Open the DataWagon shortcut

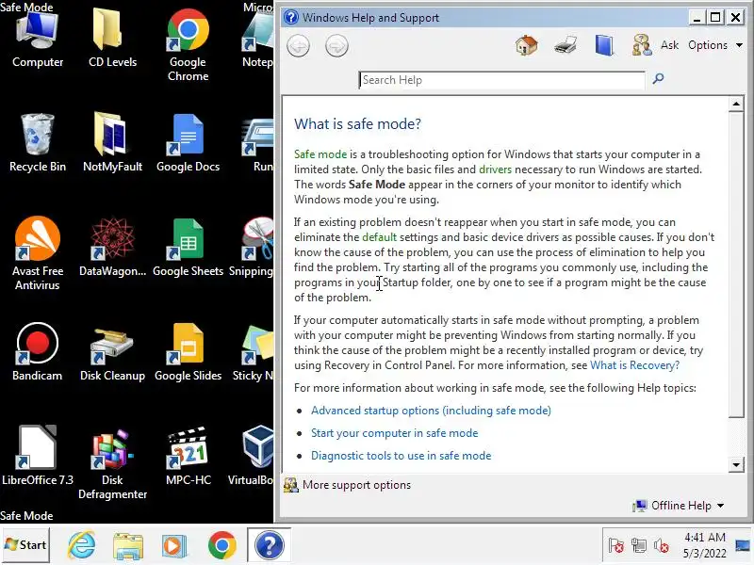(112, 248)
